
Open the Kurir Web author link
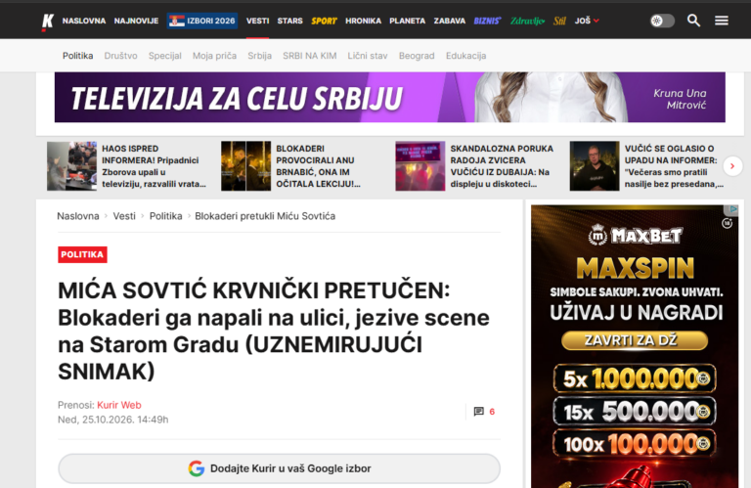(119, 405)
